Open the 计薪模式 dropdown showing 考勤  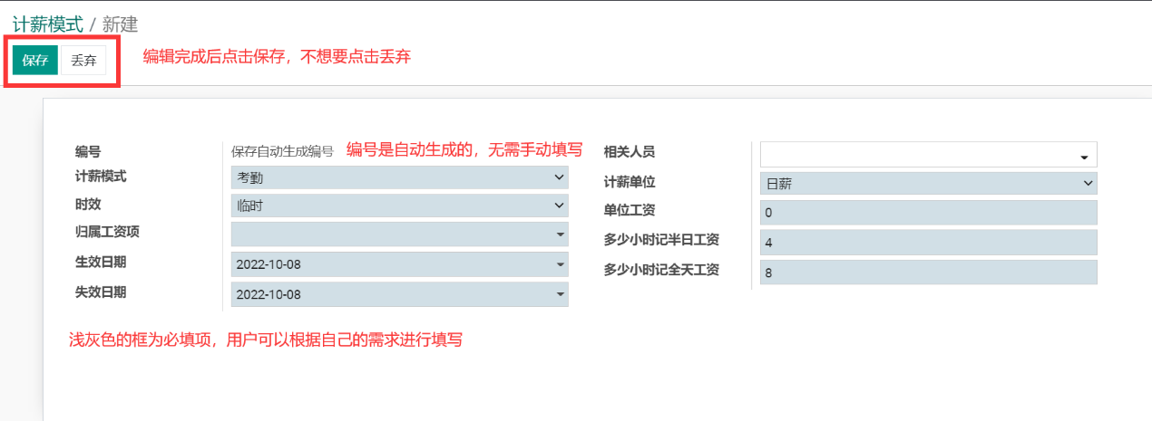coord(399,178)
